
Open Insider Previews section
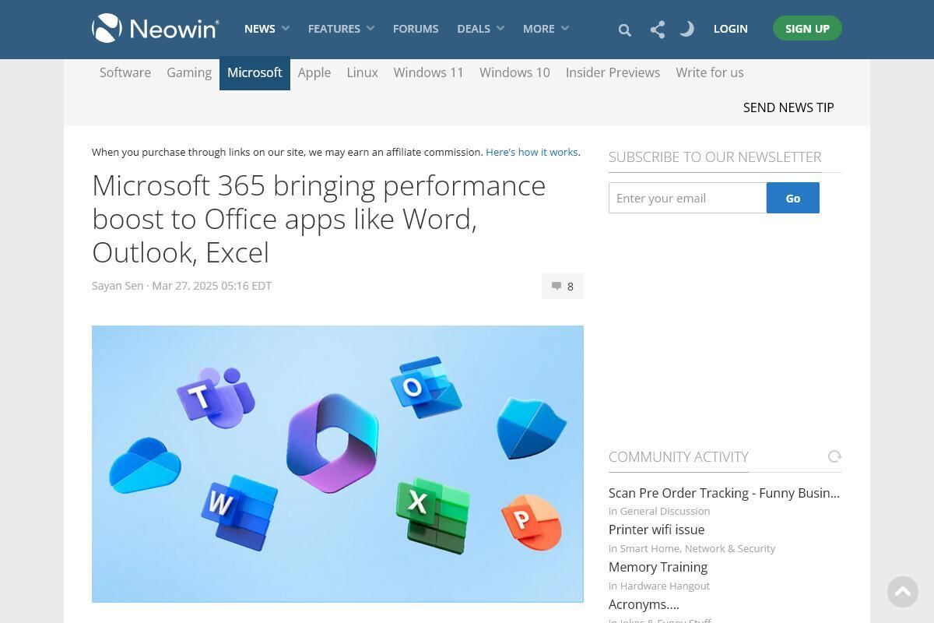[613, 72]
